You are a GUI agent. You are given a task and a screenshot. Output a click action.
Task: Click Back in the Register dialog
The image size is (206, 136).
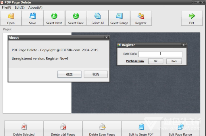(x=174, y=61)
